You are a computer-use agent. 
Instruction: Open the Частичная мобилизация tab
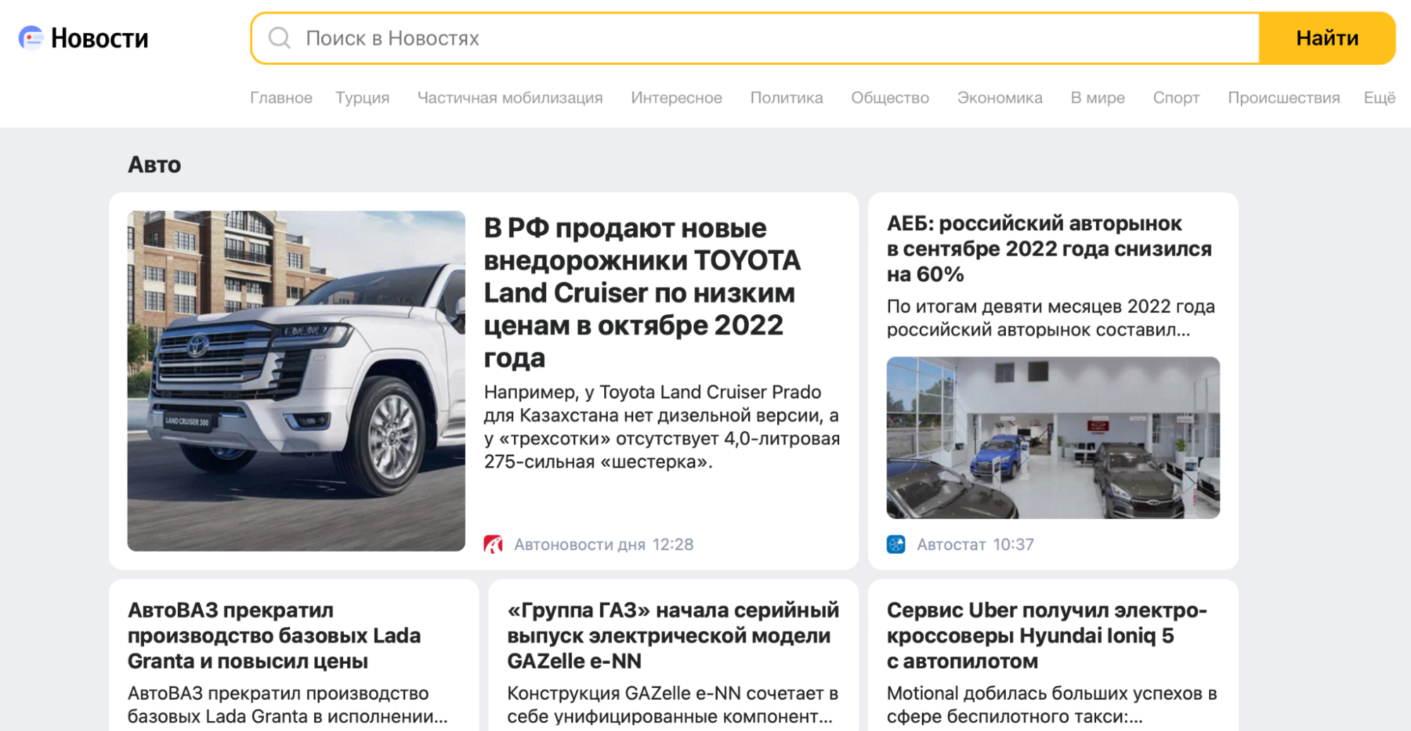510,97
